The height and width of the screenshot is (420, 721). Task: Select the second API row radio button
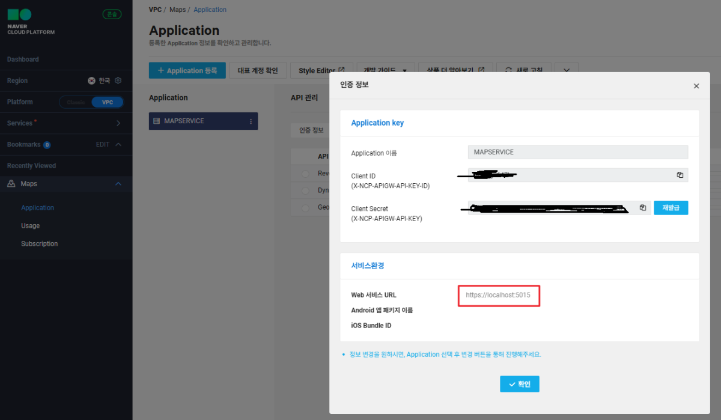tap(306, 190)
